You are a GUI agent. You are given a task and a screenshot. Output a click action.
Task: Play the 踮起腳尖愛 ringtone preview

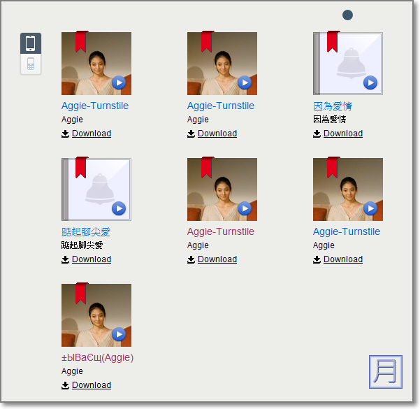[119, 208]
